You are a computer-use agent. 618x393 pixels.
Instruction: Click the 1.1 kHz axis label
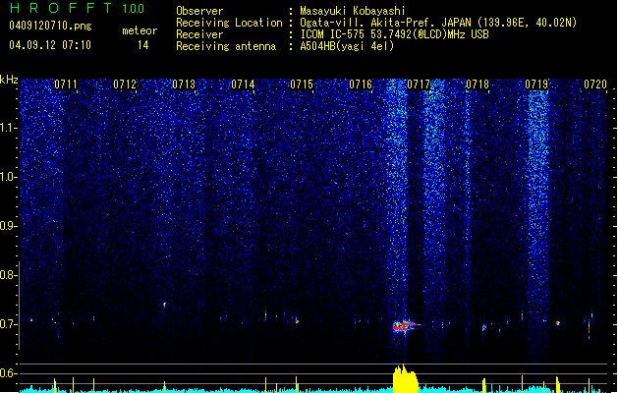[x=8, y=128]
